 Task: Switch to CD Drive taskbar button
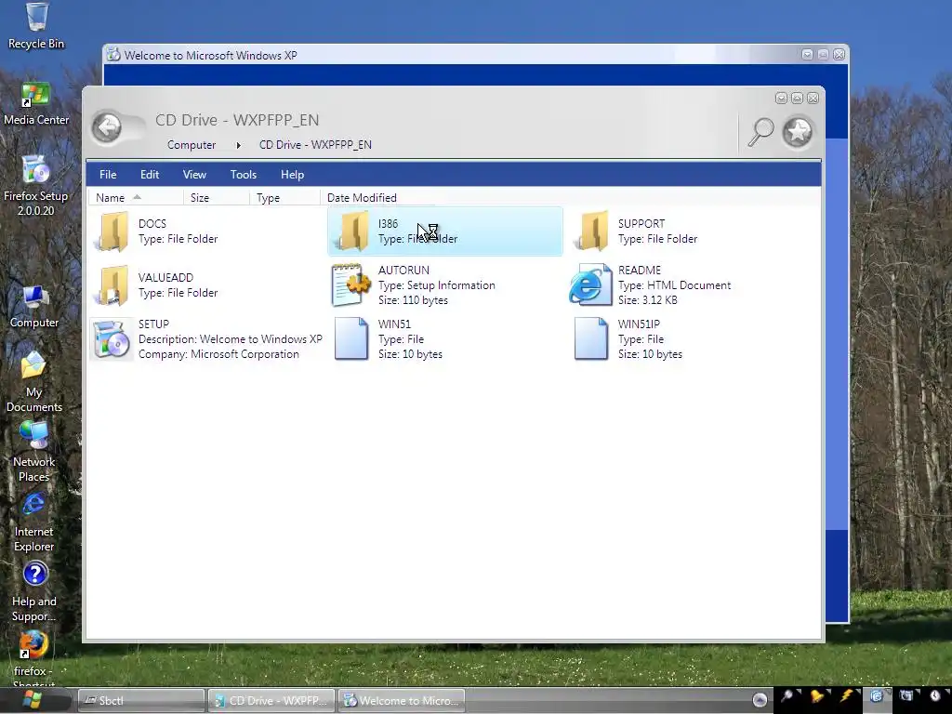pyautogui.click(x=271, y=701)
